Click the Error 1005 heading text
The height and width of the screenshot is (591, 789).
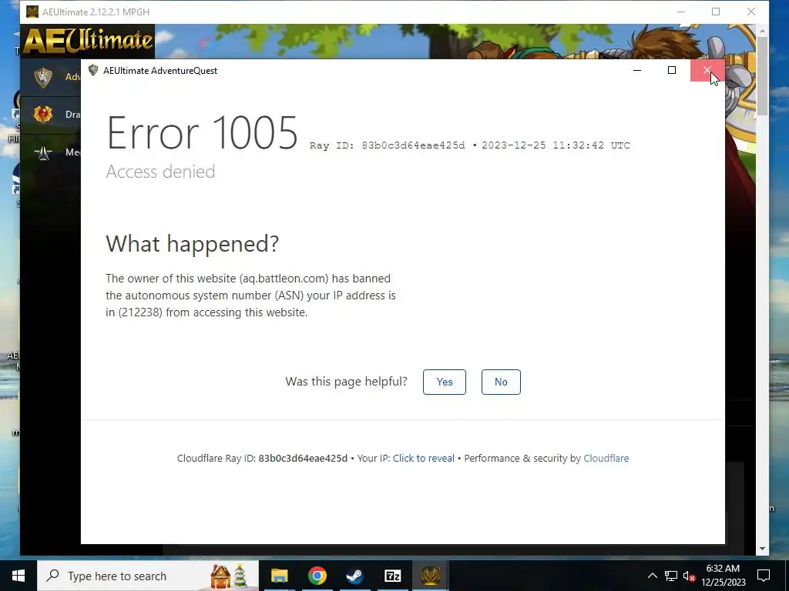click(x=203, y=132)
